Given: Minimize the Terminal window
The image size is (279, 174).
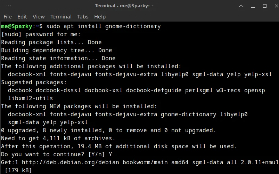Looking at the screenshot, I should [253, 6].
